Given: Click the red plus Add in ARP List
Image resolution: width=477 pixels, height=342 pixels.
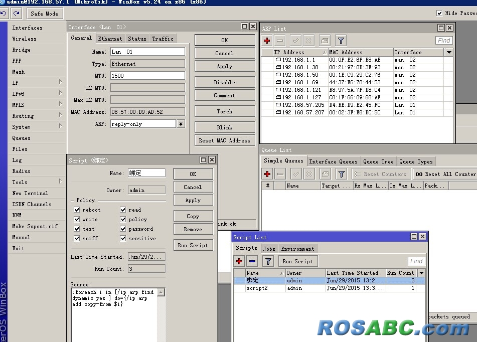Looking at the screenshot, I should coord(267,41).
